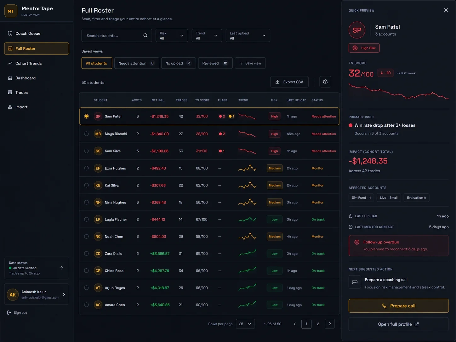
Task: Click the Dashboard home icon
Action: [10, 78]
